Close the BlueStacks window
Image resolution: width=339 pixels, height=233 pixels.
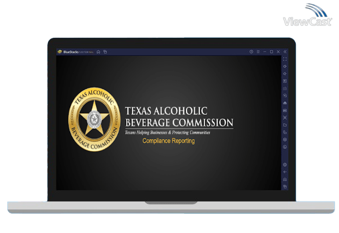(278, 52)
